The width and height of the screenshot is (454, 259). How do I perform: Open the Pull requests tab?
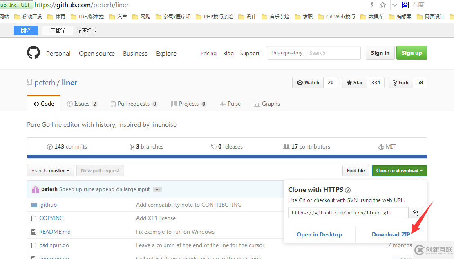(x=134, y=104)
